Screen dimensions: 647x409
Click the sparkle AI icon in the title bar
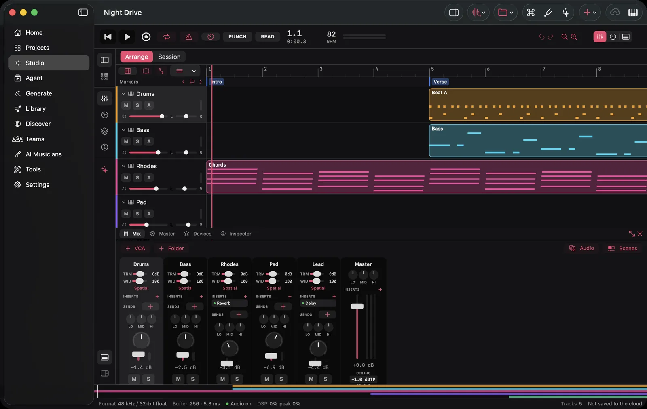[566, 13]
